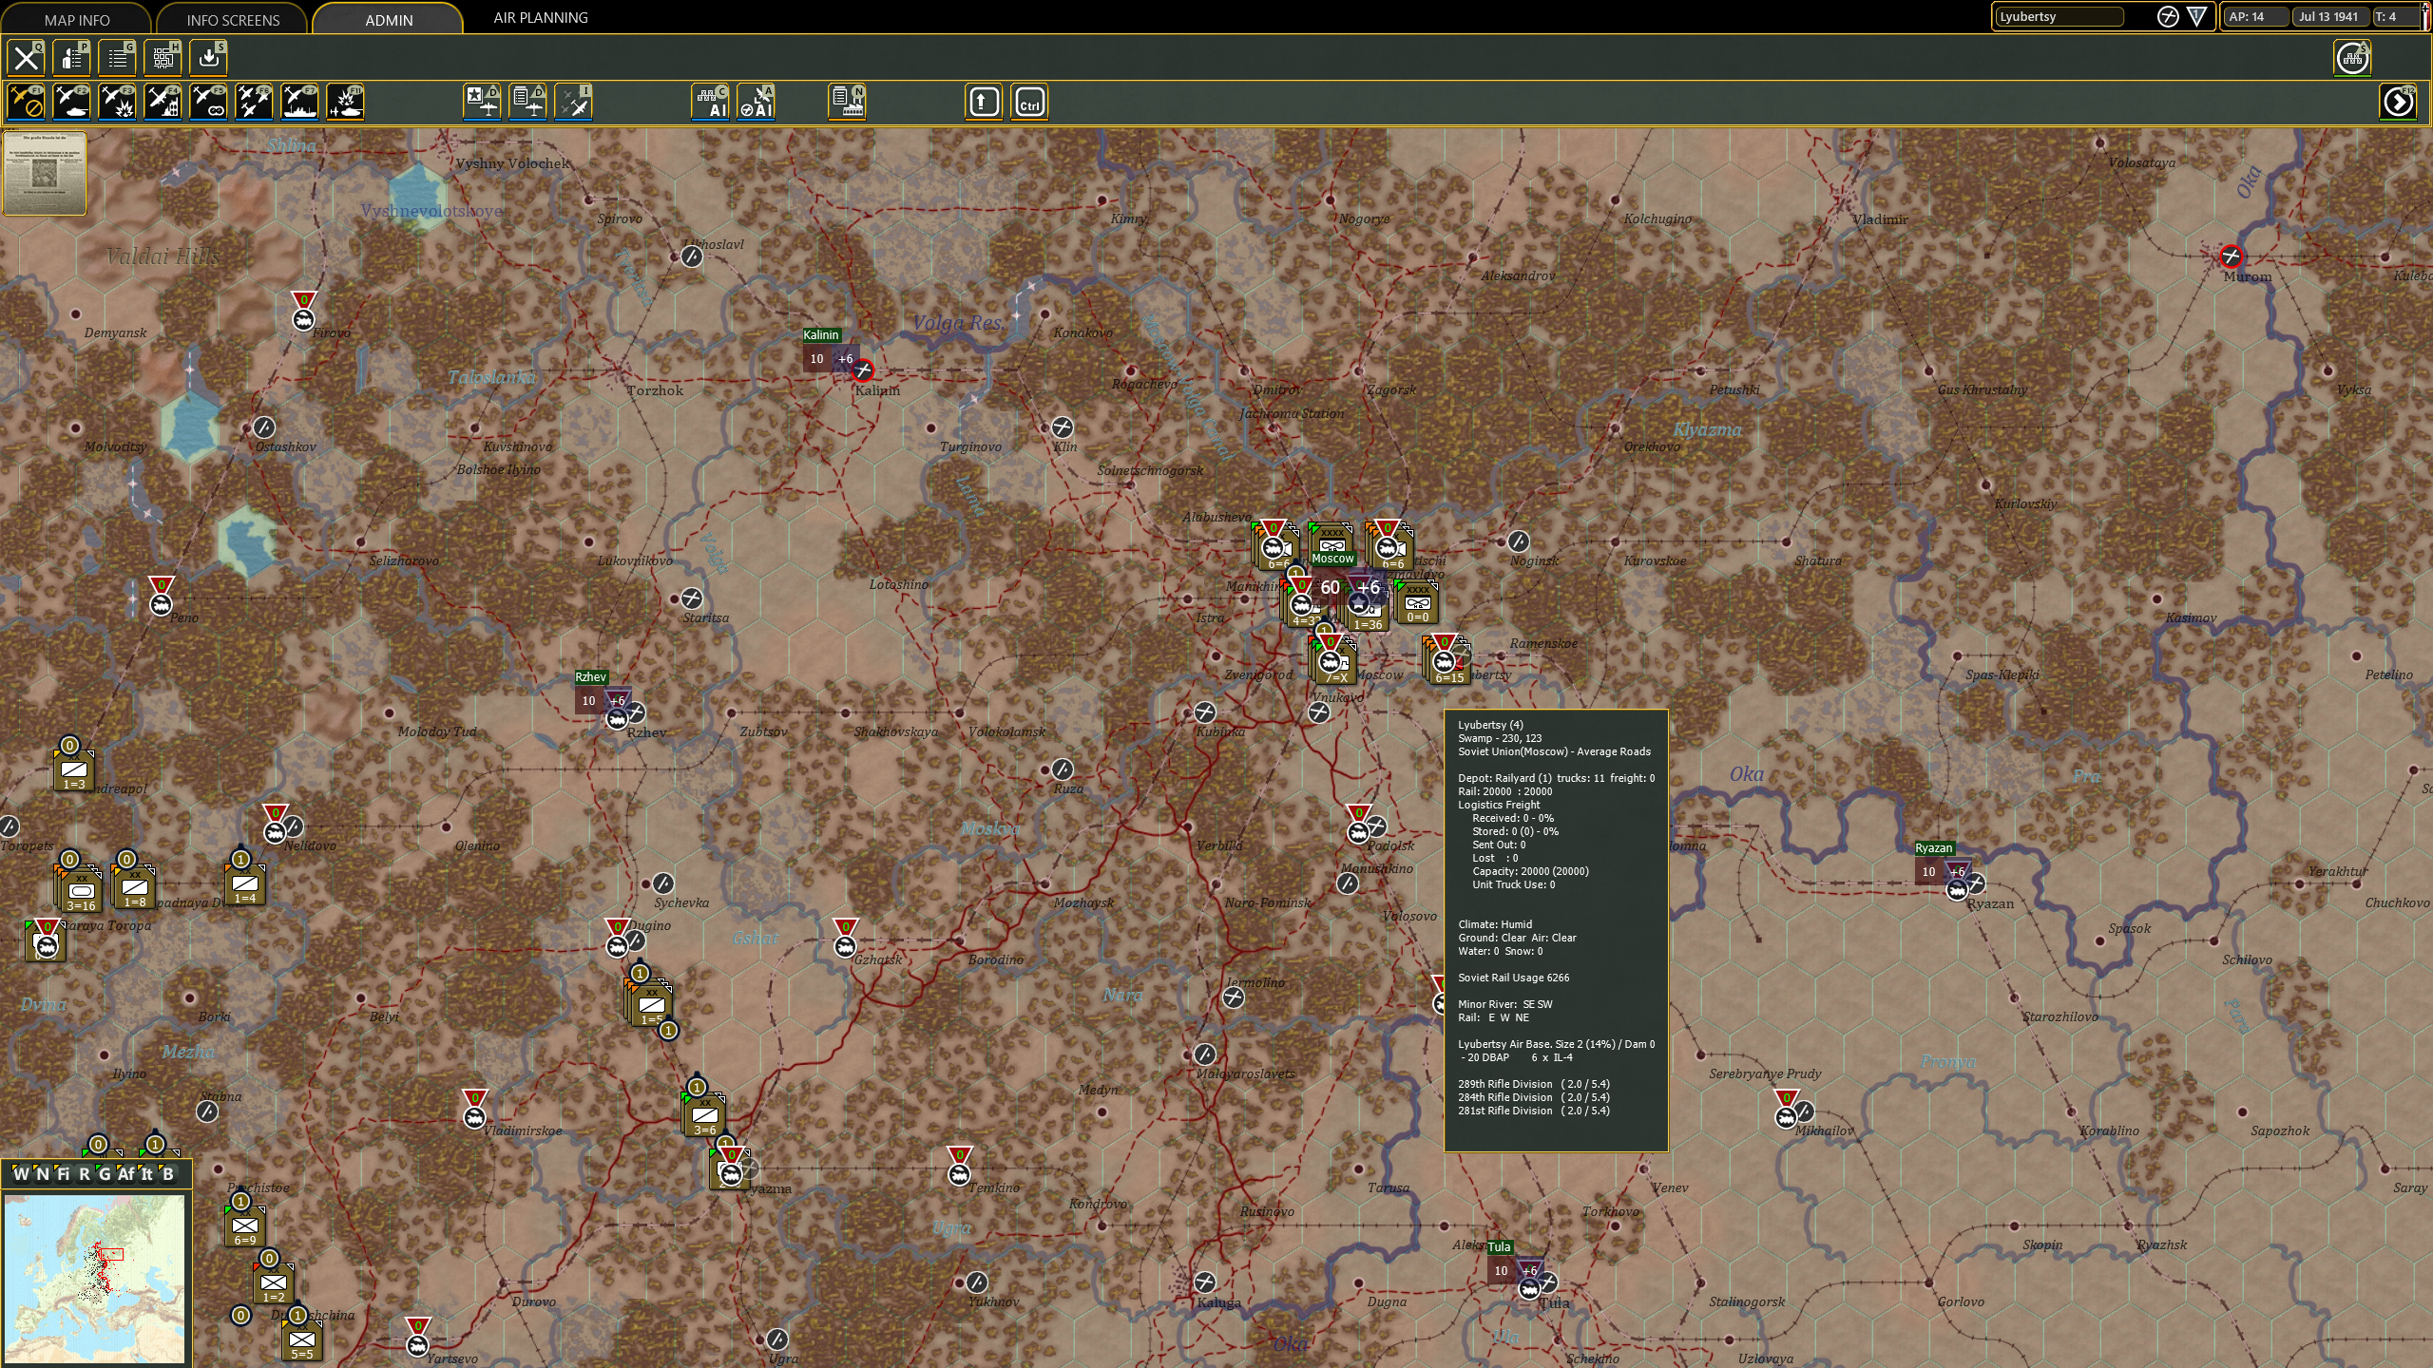Click the Tula city label
Image resolution: width=2433 pixels, height=1368 pixels.
point(1500,1246)
